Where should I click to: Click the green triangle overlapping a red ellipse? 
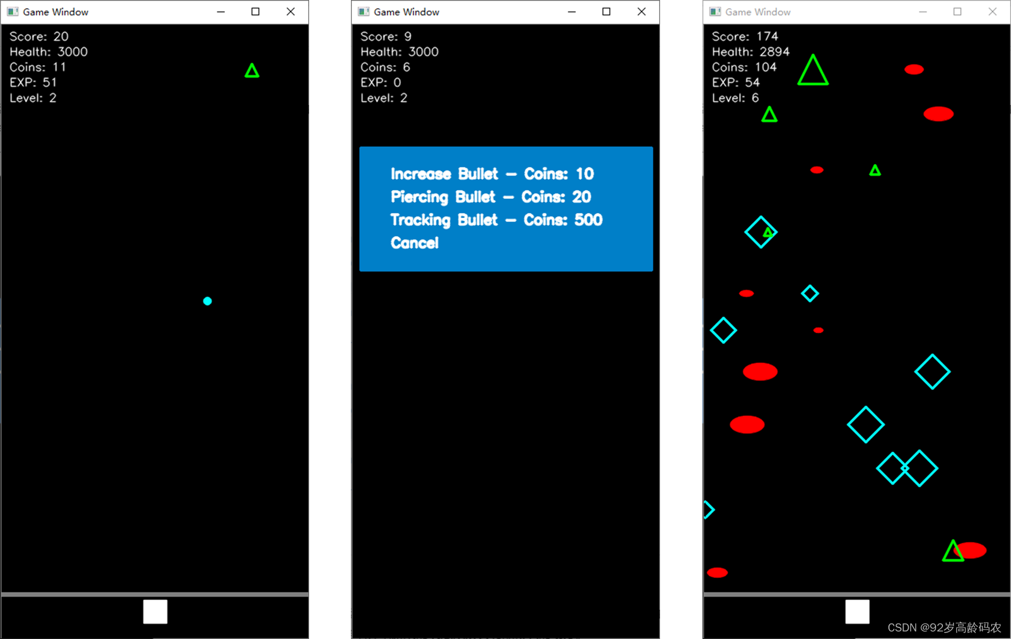point(953,551)
